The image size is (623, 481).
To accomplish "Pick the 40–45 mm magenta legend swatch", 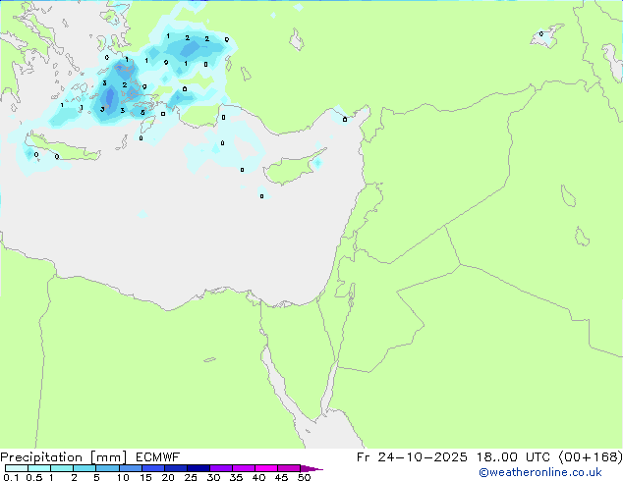I will (266, 468).
